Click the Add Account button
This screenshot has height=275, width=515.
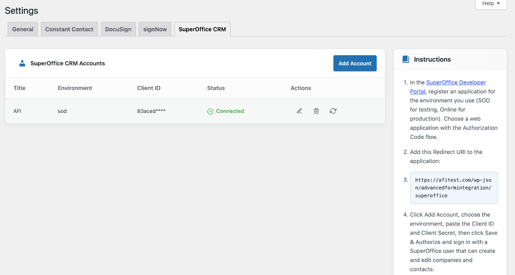pyautogui.click(x=355, y=63)
